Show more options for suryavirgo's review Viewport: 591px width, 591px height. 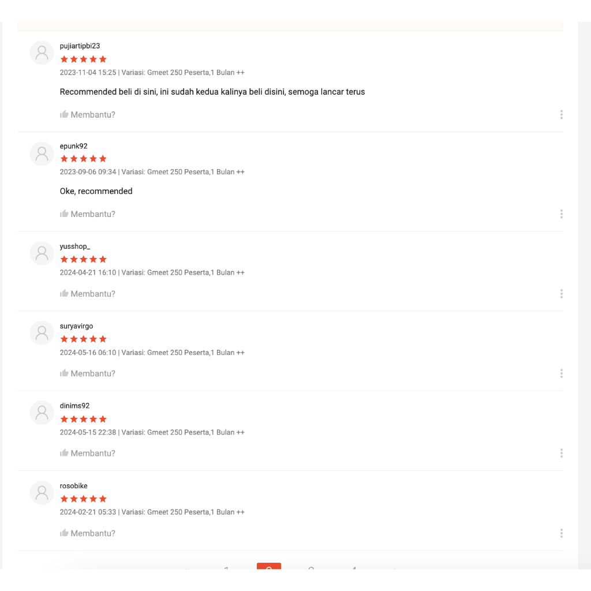coord(561,373)
